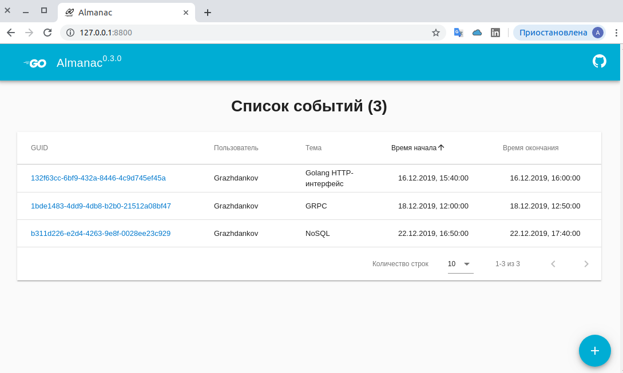Click the address bar URL field

coord(252,33)
